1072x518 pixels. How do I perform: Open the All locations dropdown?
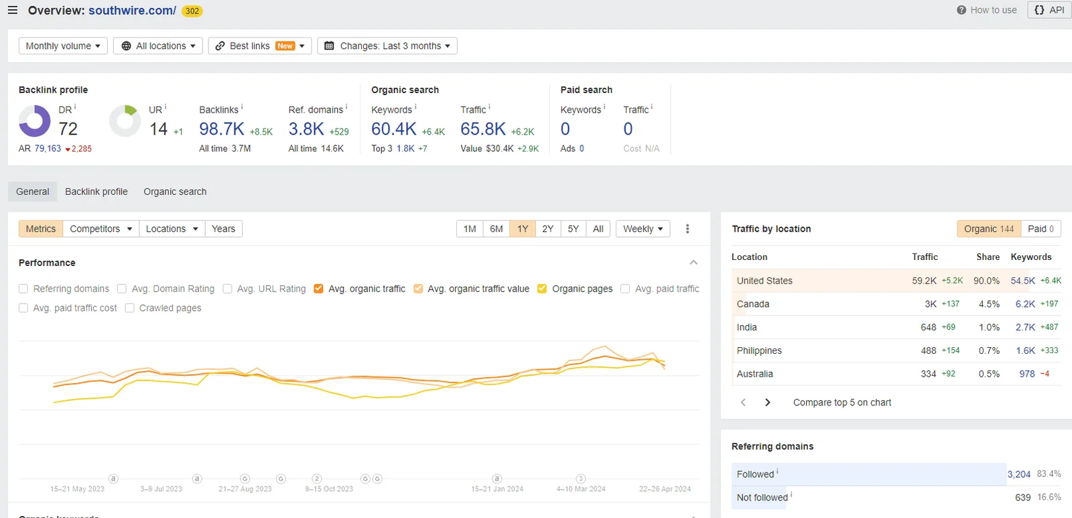[158, 46]
